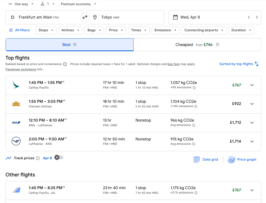This screenshot has width=266, height=203.
Task: Open the Price graph
Action: tap(242, 160)
